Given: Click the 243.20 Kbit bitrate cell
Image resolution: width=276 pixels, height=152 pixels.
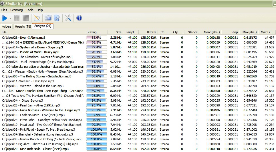Looking at the screenshot, I should coord(148,81).
